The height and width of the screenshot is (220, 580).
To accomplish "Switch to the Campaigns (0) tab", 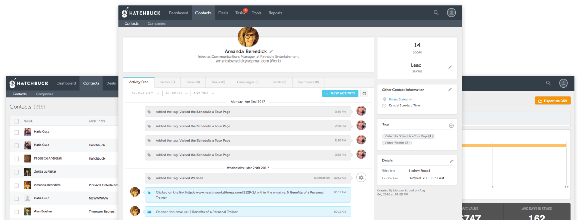I will click(248, 82).
